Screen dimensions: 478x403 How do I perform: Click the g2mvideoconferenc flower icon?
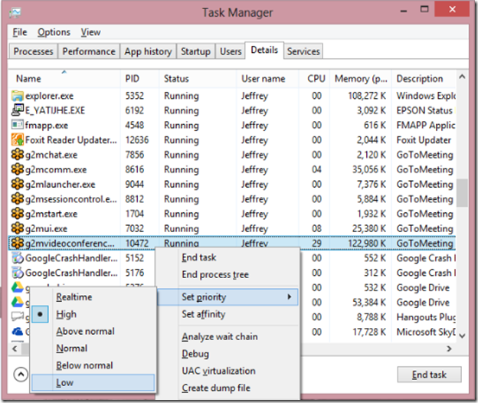click(x=18, y=244)
